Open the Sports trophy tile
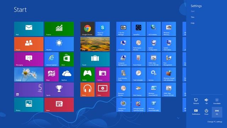The width and height of the screenshot is (227, 128). point(59,90)
